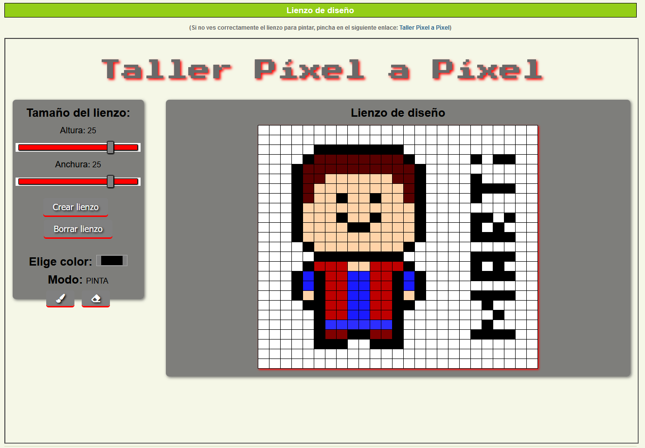The width and height of the screenshot is (645, 448).
Task: Click the Altura: 25 label
Action: point(78,130)
